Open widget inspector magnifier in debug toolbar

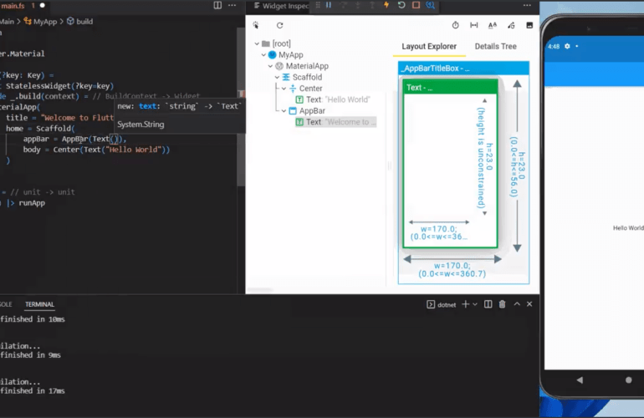431,6
